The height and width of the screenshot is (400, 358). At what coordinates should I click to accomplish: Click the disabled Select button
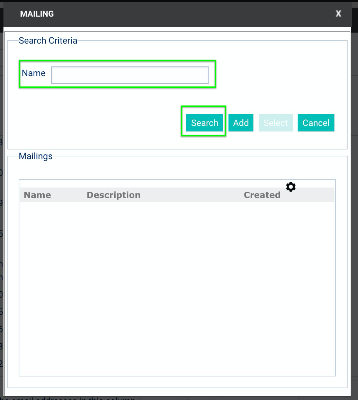click(276, 123)
